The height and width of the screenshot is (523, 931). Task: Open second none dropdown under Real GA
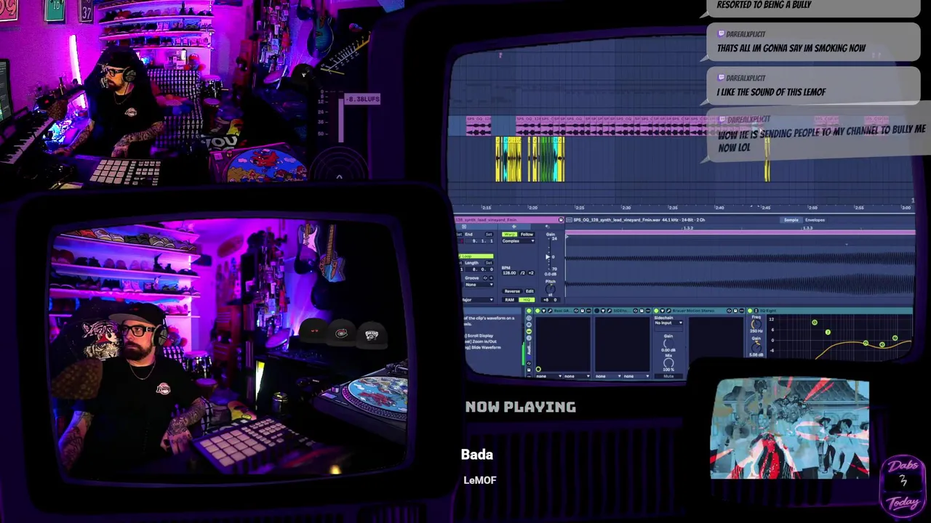pyautogui.click(x=577, y=376)
